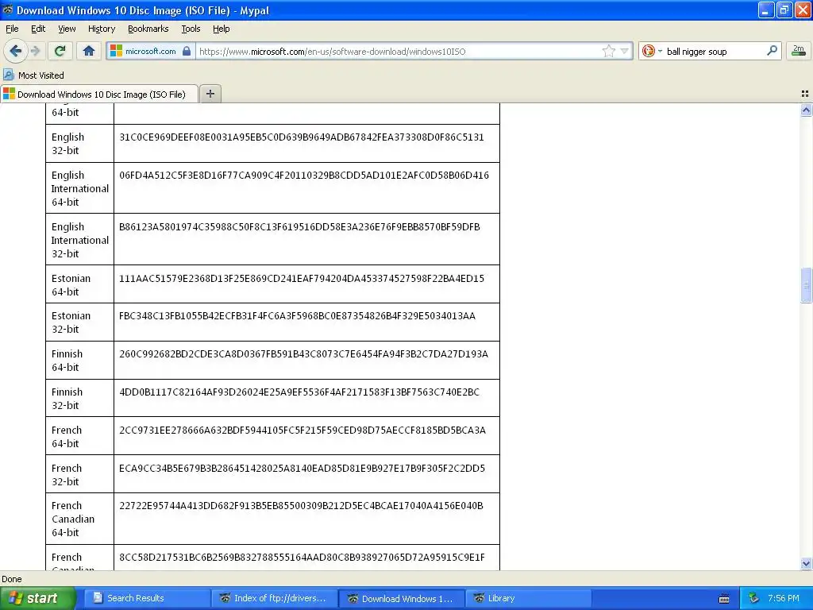Reload the current page
Viewport: 813px width, 610px height.
(60, 51)
